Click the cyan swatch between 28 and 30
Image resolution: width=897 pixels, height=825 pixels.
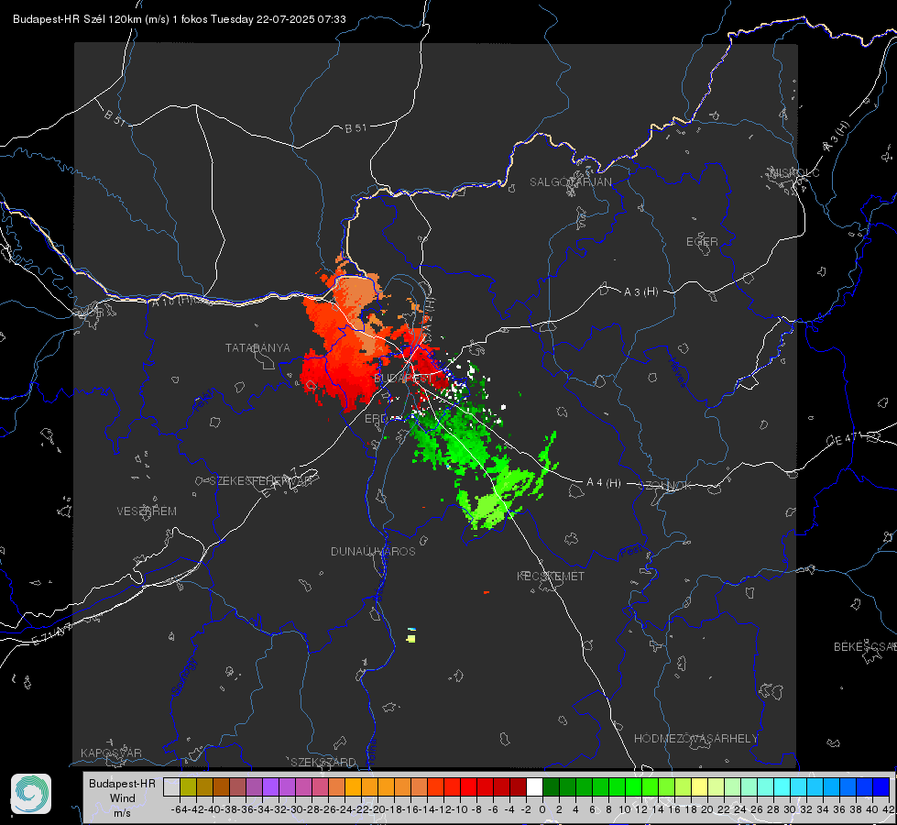coord(782,786)
